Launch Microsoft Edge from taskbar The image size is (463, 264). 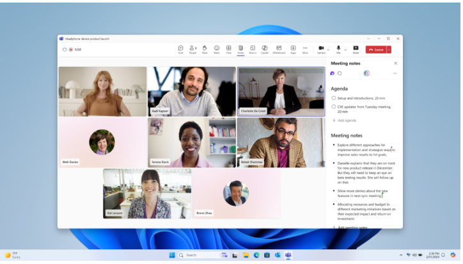click(x=256, y=255)
